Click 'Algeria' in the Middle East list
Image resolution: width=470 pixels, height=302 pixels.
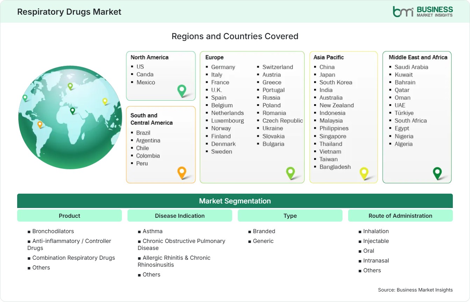click(404, 144)
